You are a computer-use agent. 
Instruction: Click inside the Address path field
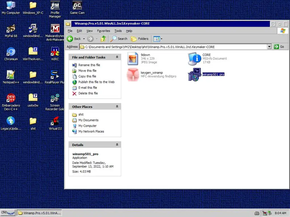174,47
